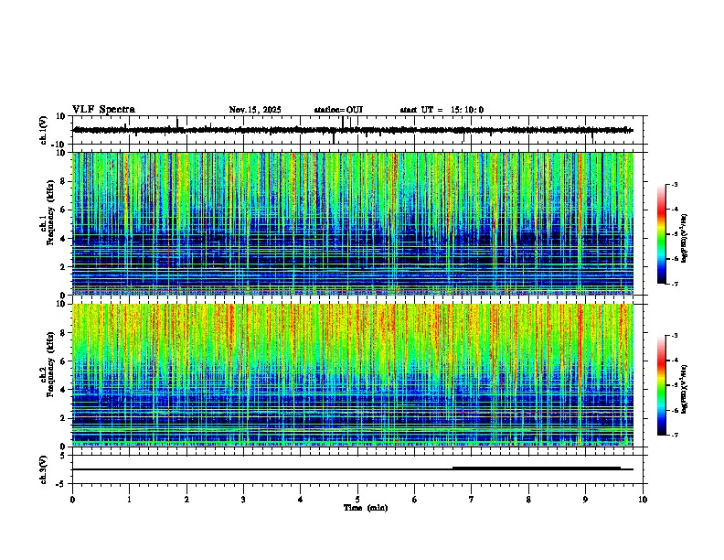Click time-axis tick label "5"
Viewport: 724px width, 560px height.
[x=357, y=500]
